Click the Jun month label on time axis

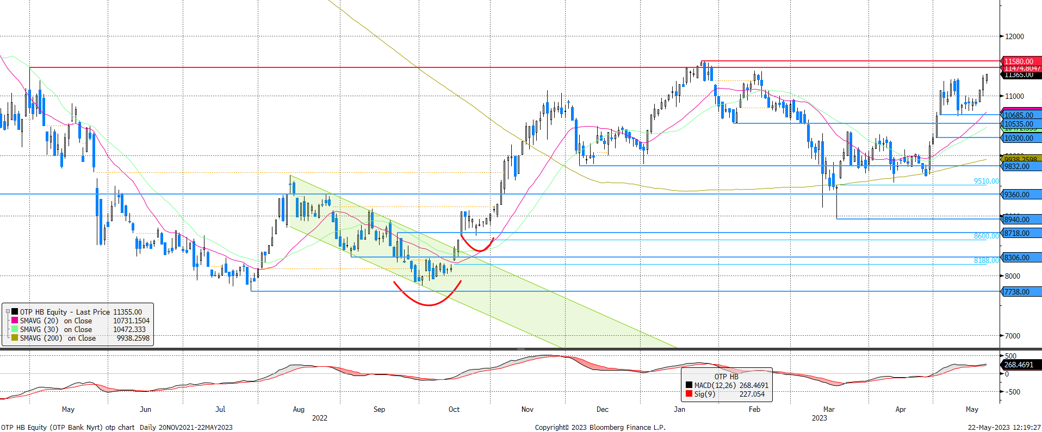(x=145, y=409)
